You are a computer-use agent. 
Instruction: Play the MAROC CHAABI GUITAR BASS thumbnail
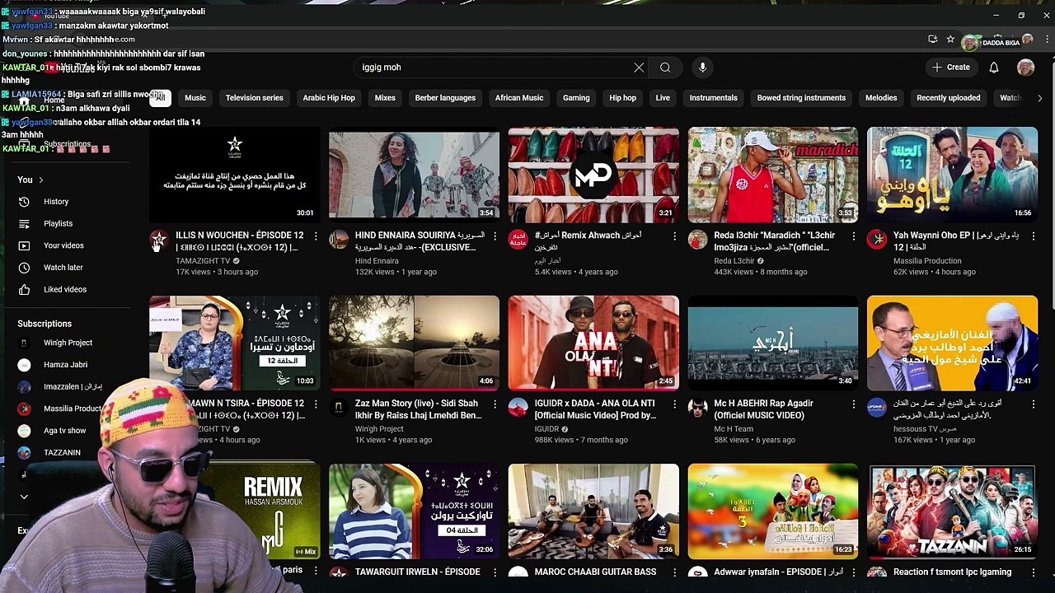(593, 511)
